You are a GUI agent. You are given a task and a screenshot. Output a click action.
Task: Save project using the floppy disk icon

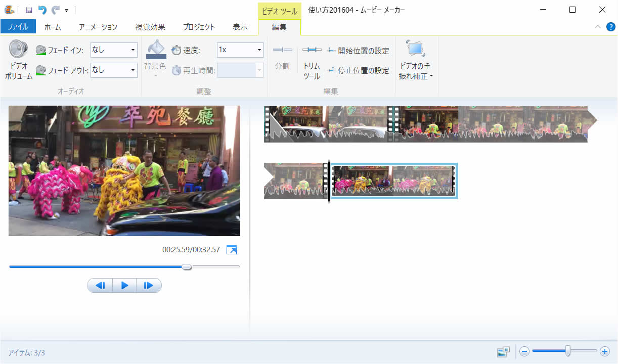[x=29, y=10]
